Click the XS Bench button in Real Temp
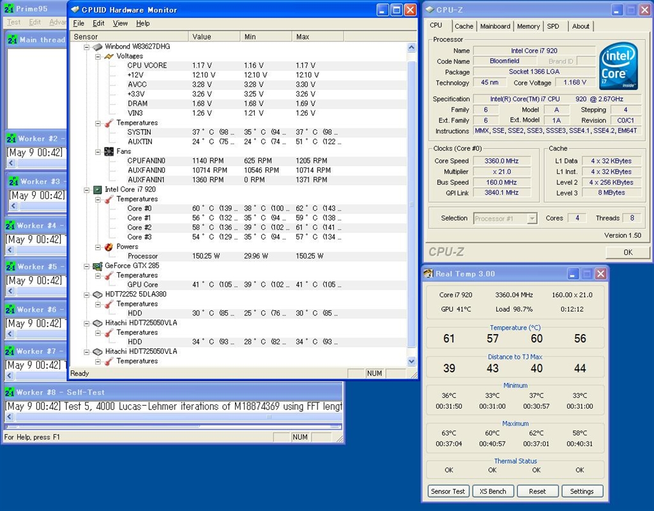Image resolution: width=654 pixels, height=511 pixels. [492, 491]
